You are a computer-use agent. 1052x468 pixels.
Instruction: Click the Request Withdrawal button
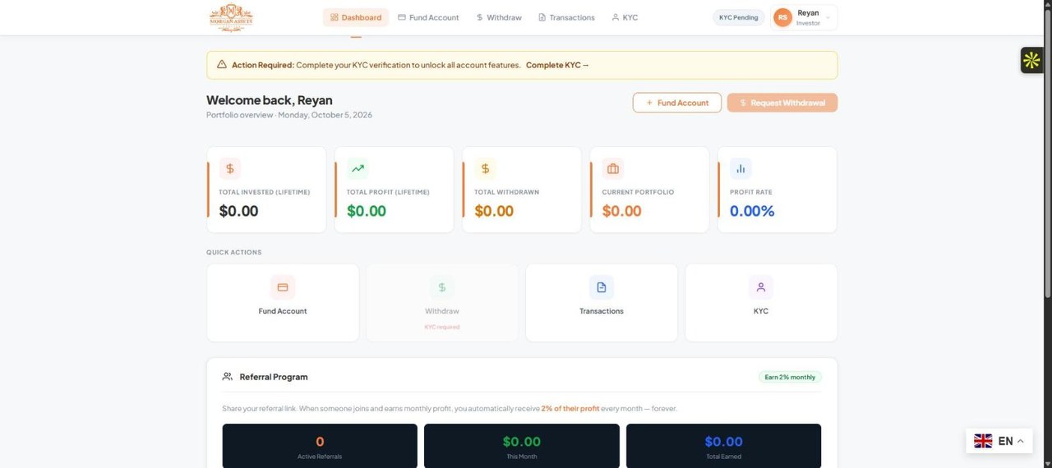[782, 103]
